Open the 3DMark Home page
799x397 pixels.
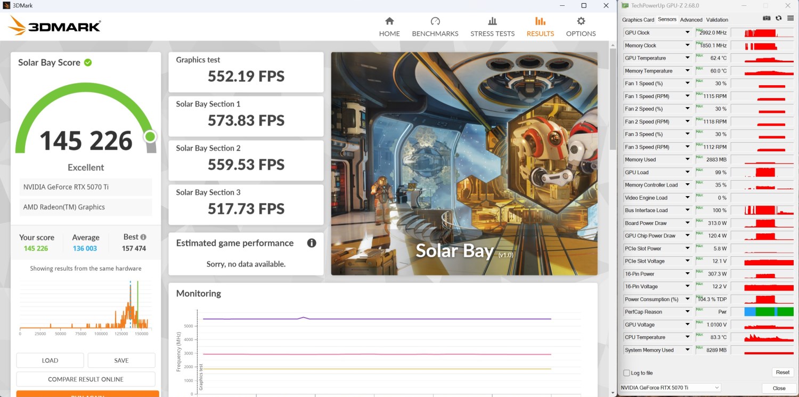pos(389,27)
